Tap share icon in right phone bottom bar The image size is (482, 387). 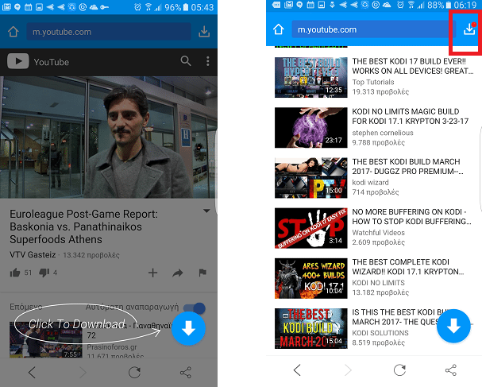(451, 370)
